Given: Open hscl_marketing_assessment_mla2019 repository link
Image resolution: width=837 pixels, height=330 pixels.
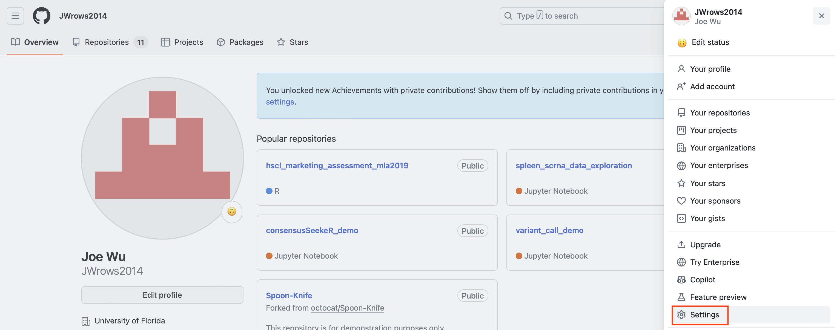Looking at the screenshot, I should click(x=337, y=166).
